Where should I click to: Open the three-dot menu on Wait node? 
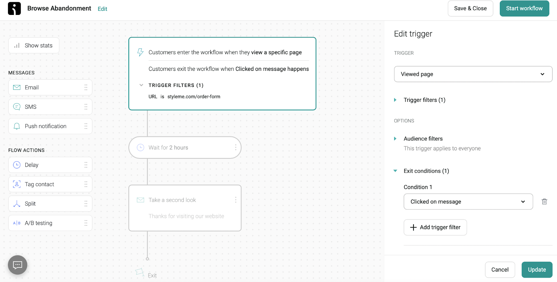point(235,147)
